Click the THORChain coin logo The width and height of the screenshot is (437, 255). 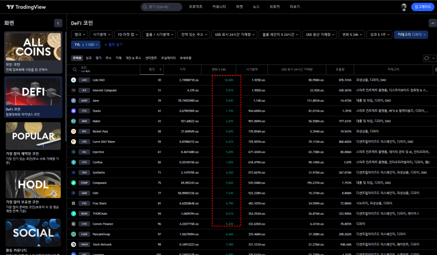(x=74, y=213)
